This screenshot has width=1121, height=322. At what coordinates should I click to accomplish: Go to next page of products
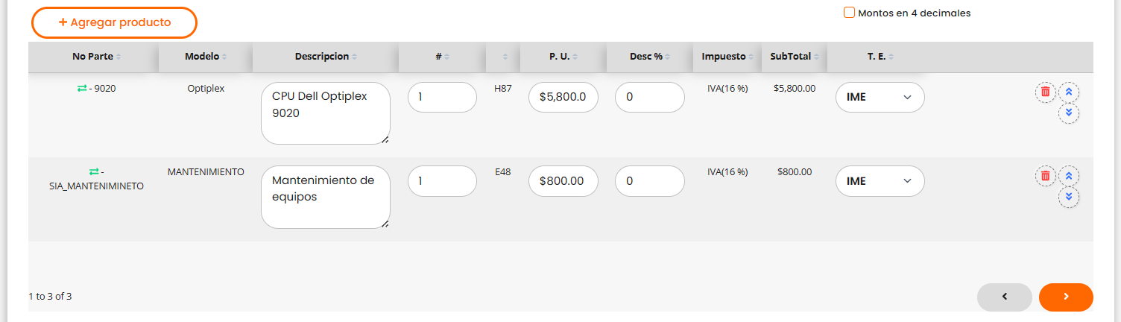pyautogui.click(x=1066, y=297)
